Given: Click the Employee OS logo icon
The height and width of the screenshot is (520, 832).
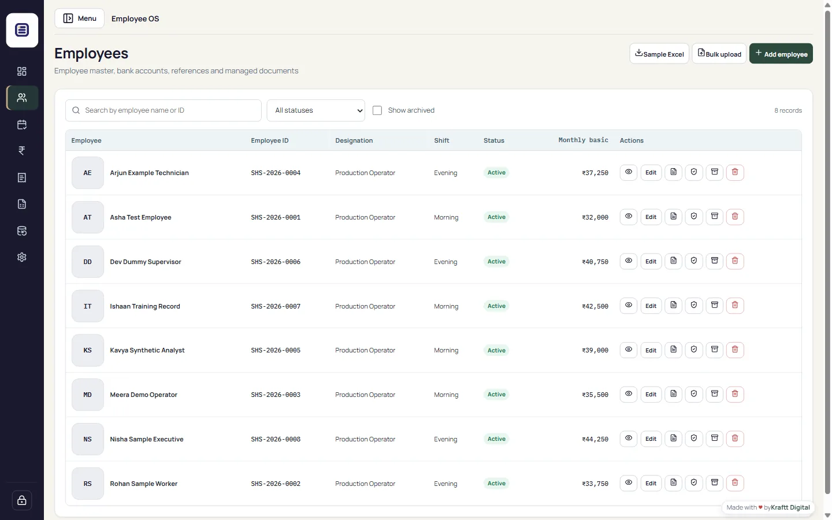Looking at the screenshot, I should (x=22, y=30).
